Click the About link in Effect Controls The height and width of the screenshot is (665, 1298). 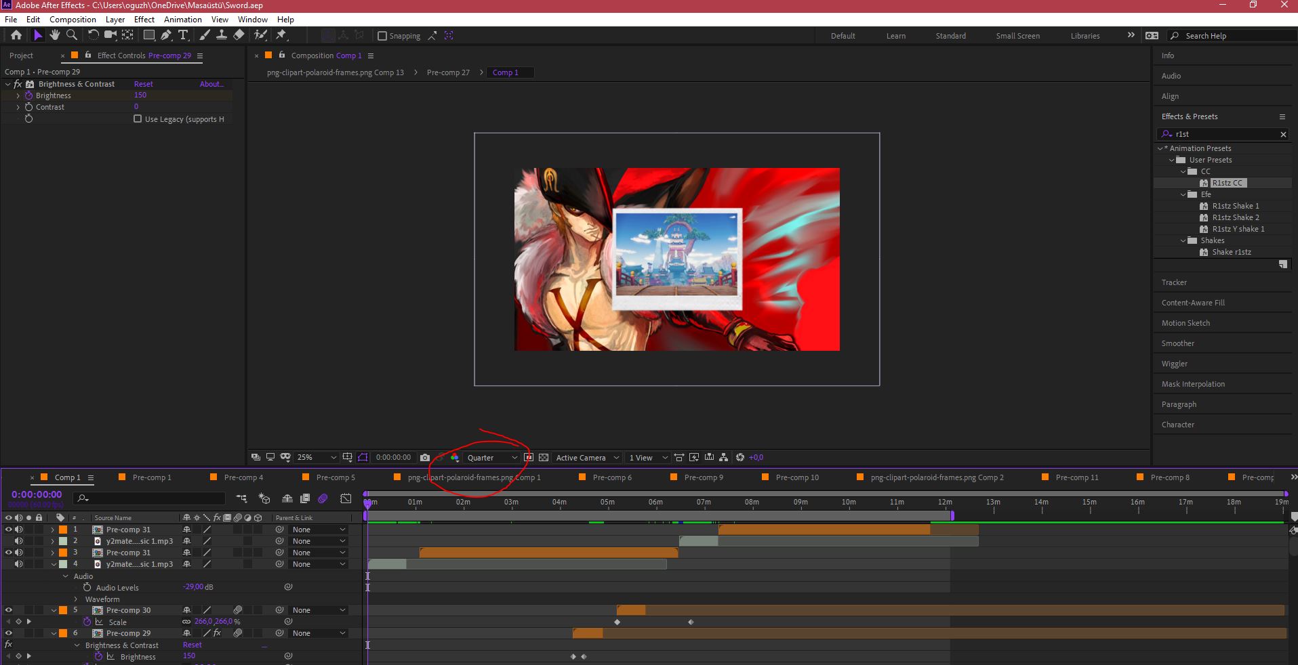[x=211, y=84]
